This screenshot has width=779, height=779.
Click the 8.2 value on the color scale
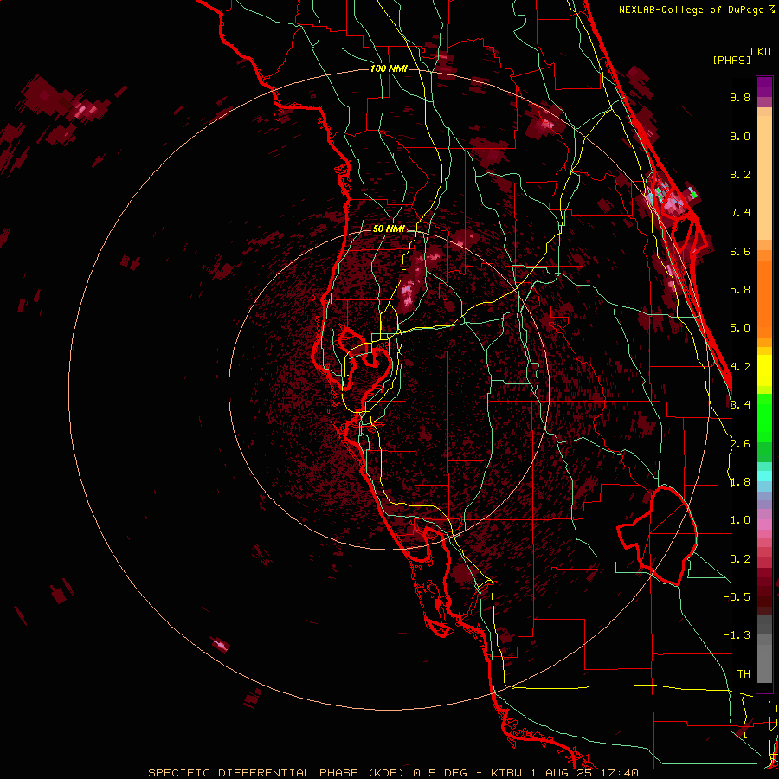[x=740, y=174]
